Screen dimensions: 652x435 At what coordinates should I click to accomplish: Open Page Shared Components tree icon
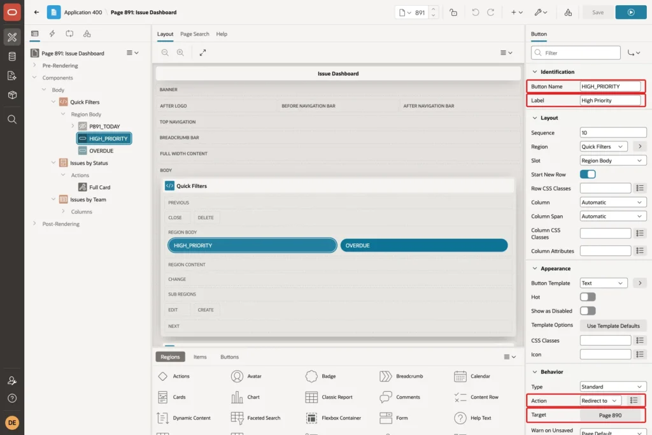[87, 34]
